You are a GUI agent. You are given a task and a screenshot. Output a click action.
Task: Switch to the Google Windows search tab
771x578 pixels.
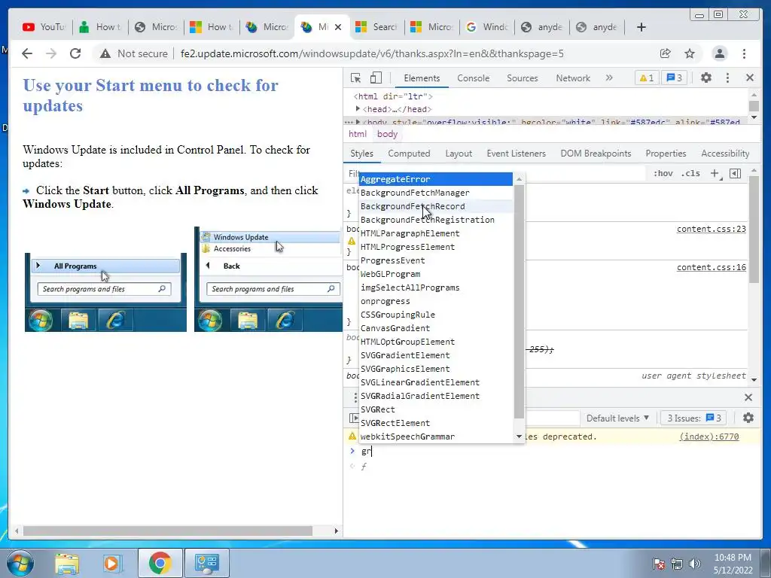487,27
